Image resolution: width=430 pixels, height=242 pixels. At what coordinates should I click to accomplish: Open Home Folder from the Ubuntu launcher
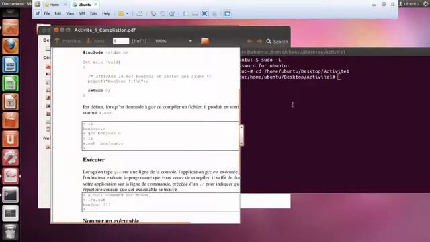point(11,28)
